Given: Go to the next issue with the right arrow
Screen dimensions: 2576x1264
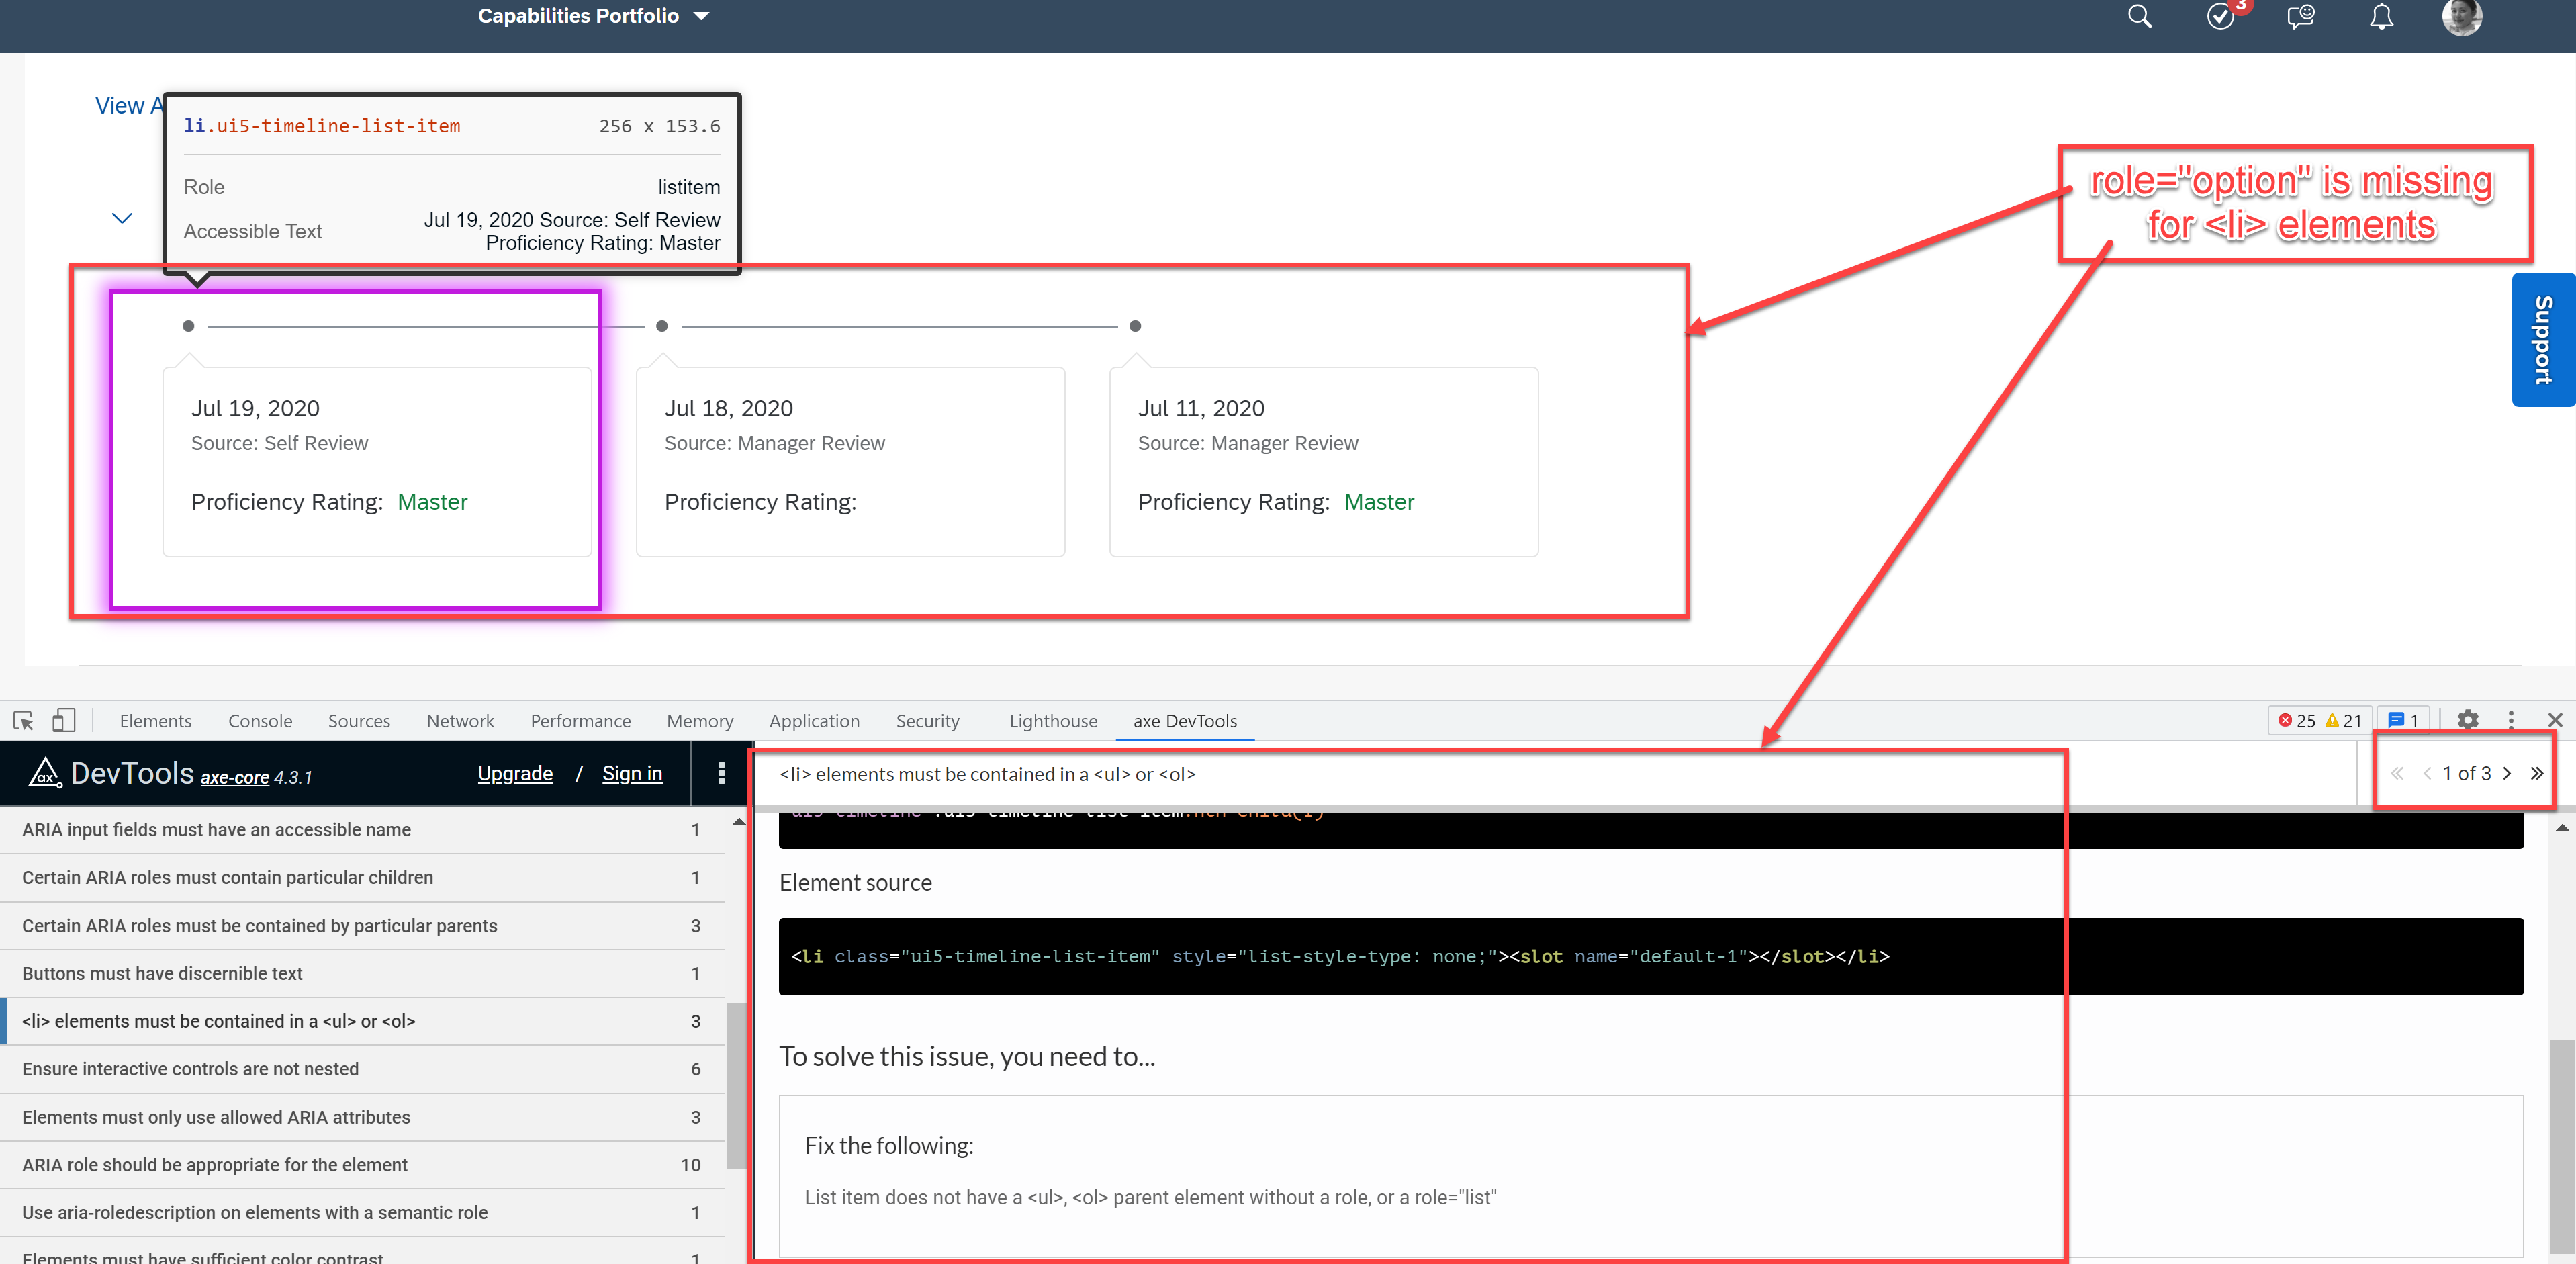Looking at the screenshot, I should pyautogui.click(x=2508, y=773).
